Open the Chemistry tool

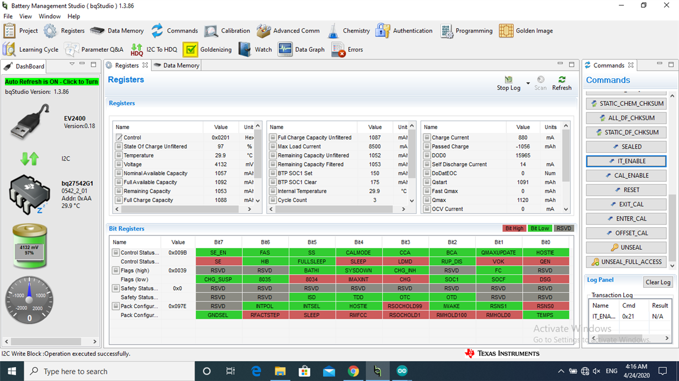click(348, 31)
